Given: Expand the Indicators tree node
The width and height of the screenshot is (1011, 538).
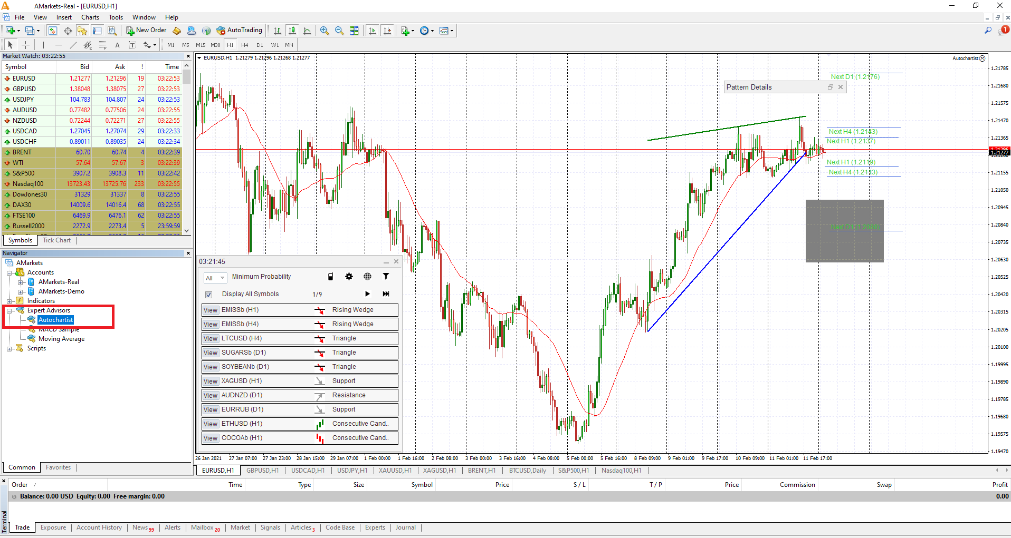Looking at the screenshot, I should [x=9, y=301].
